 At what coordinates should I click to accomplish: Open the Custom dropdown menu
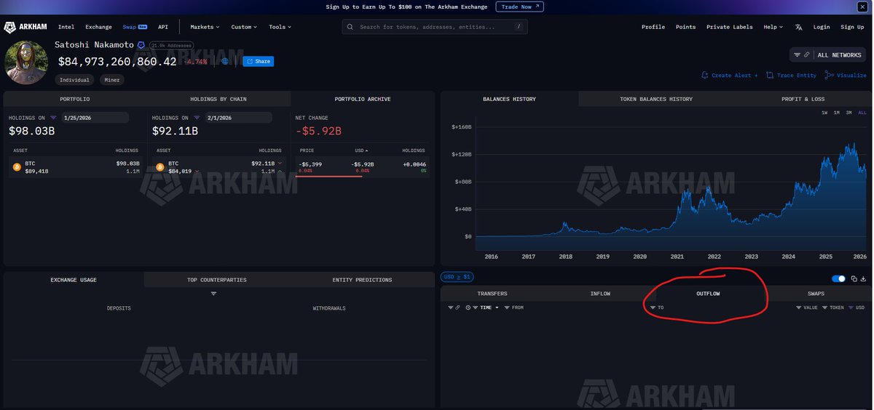244,27
